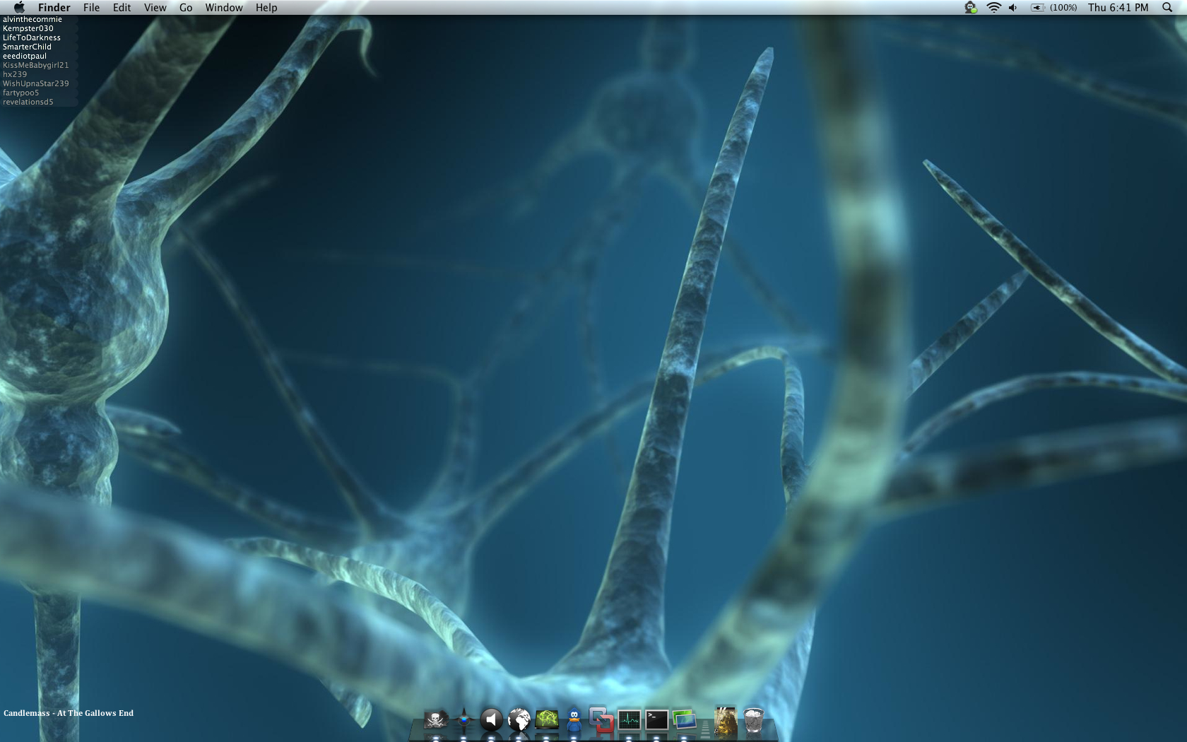Open the Edit menu
The width and height of the screenshot is (1187, 742).
(122, 7)
